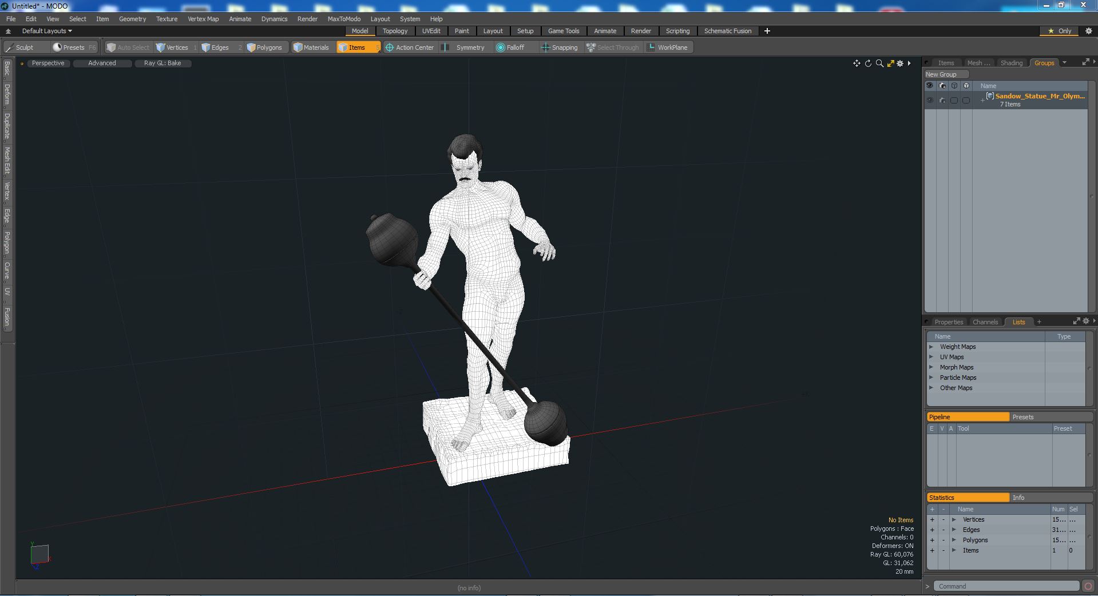Click the viewport rotate icon
The height and width of the screenshot is (596, 1098).
(868, 63)
